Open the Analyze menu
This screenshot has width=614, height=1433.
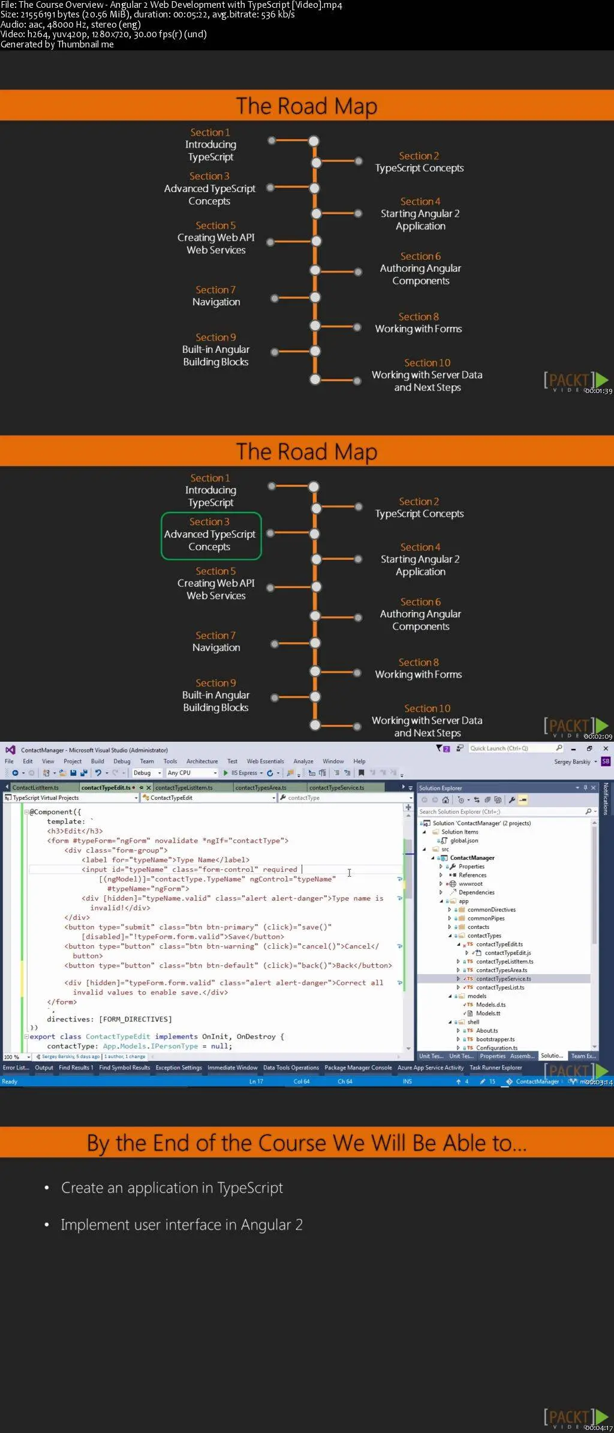303,761
